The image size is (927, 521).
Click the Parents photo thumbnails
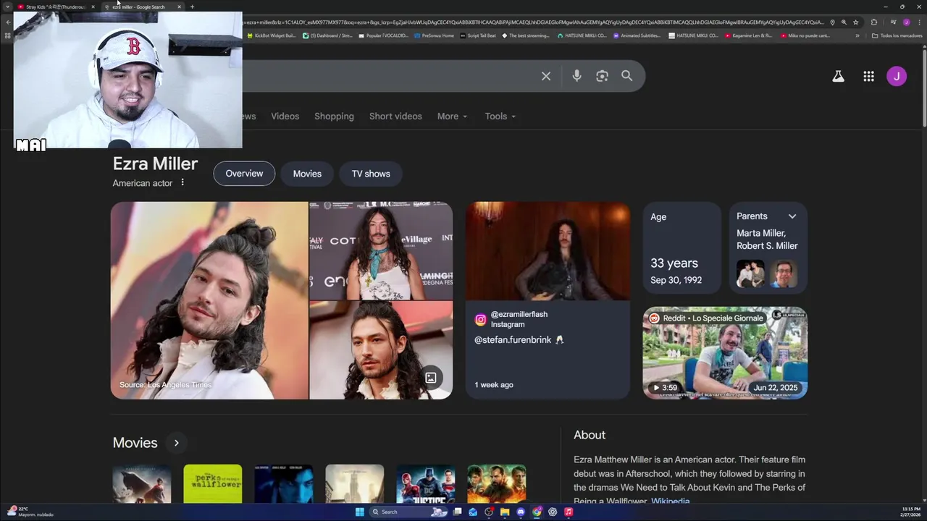tap(767, 274)
